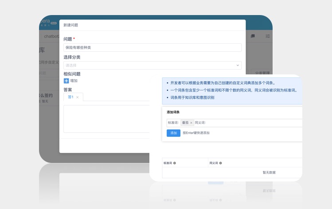Close the 答1 answer tab via x
332x209 pixels.
(78, 97)
